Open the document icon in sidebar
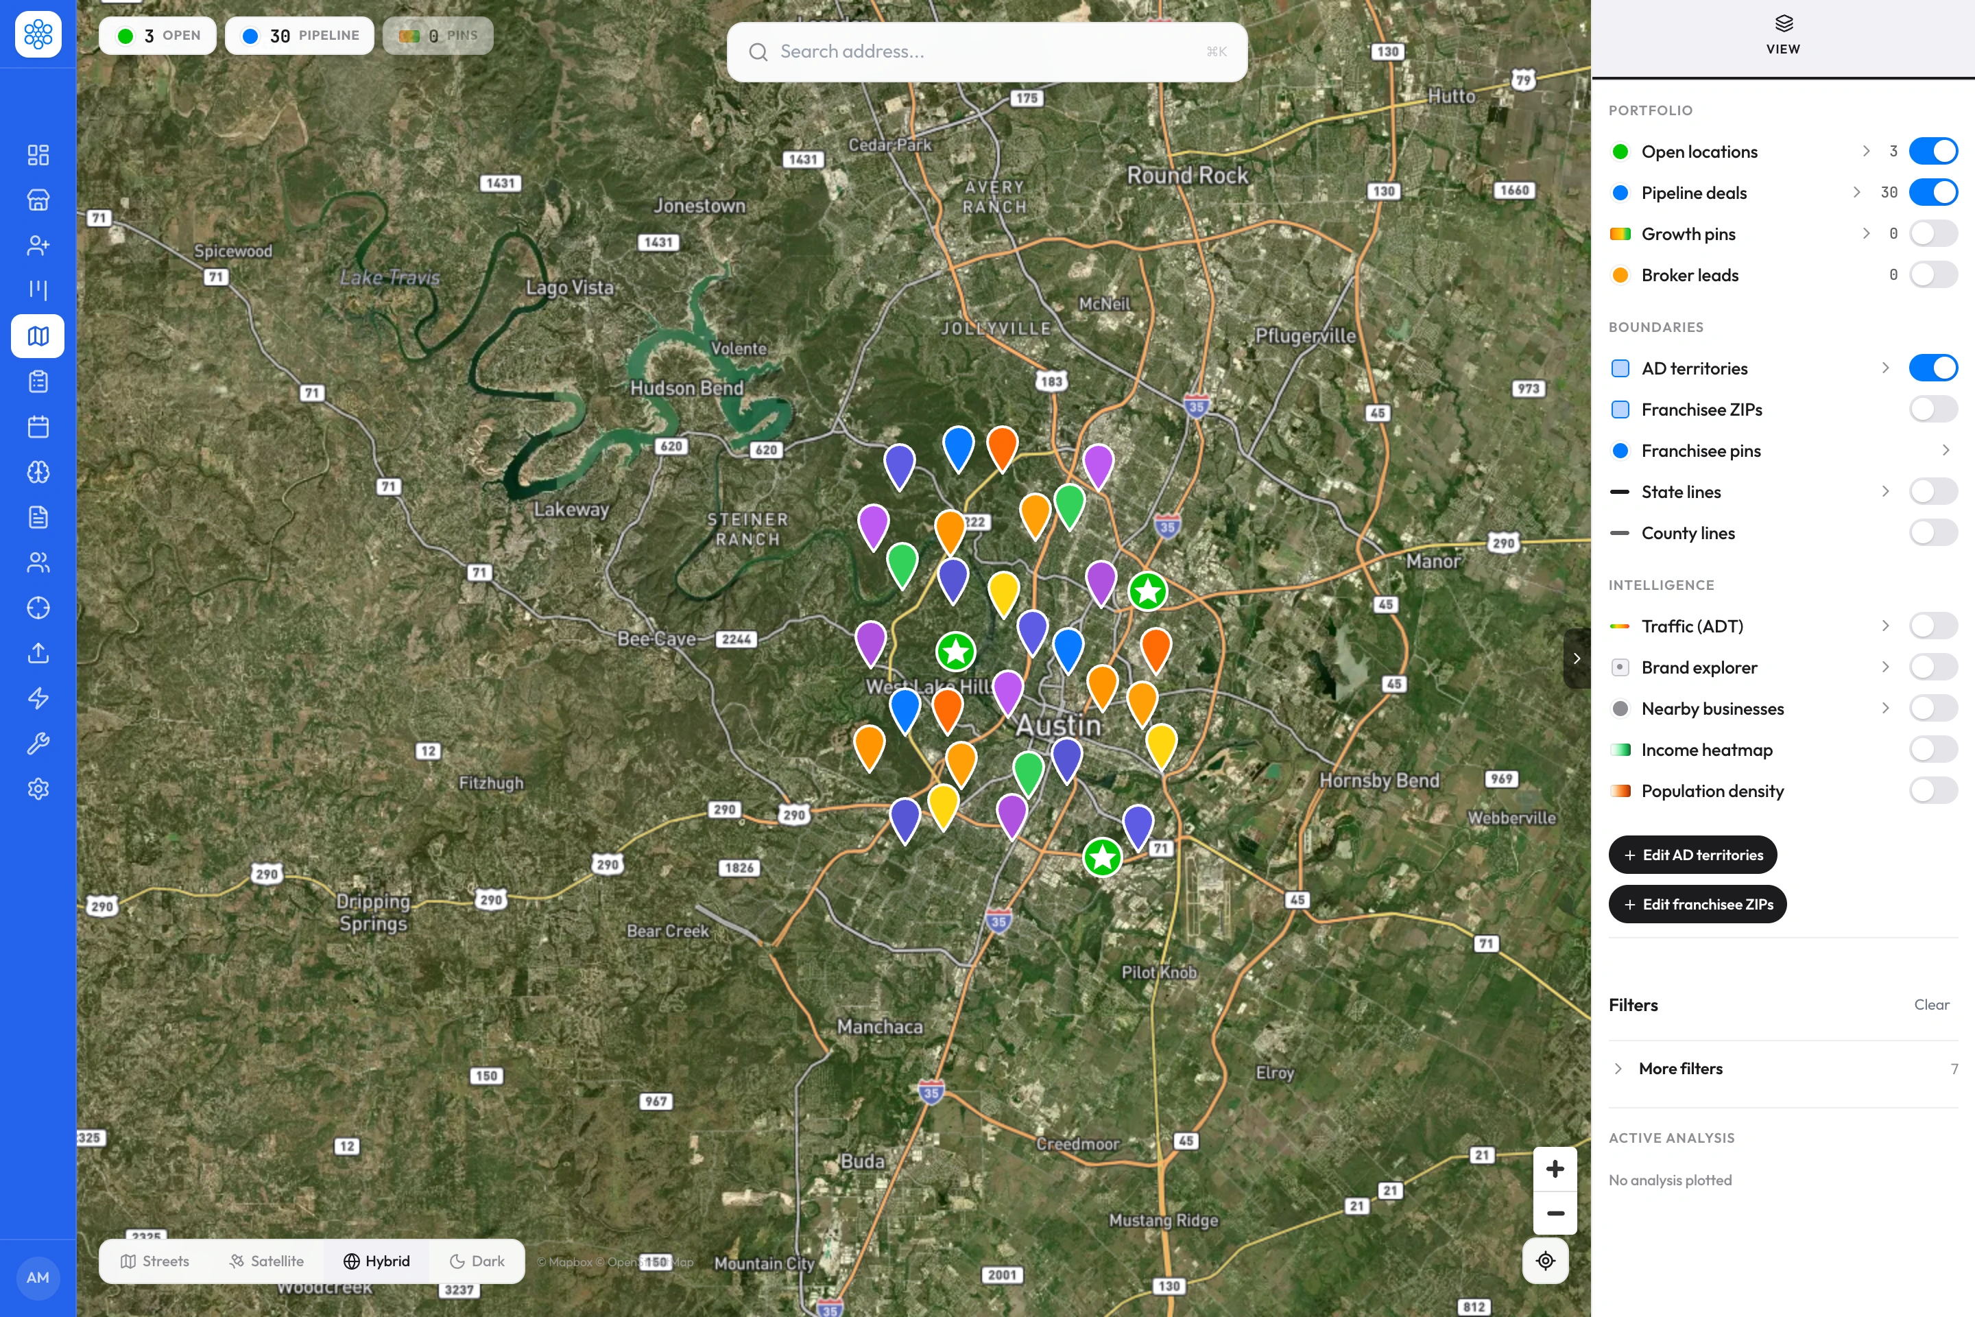 point(38,517)
